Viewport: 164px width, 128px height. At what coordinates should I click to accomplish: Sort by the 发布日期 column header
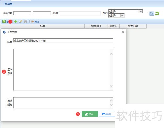(x=133, y=26)
